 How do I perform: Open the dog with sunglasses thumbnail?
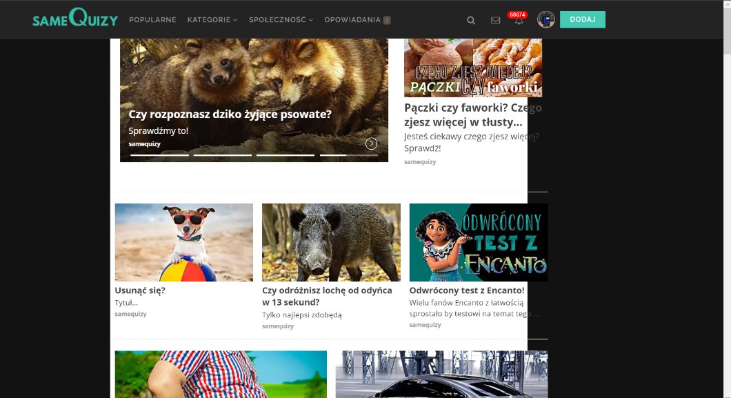pyautogui.click(x=183, y=242)
